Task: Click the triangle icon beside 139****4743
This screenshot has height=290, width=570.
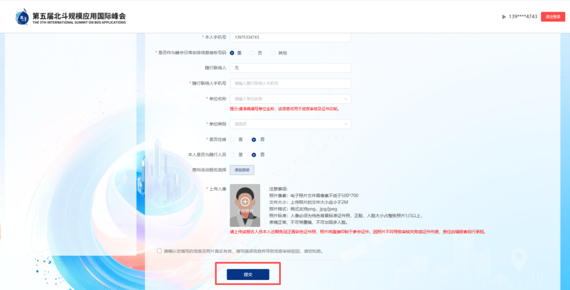Action: point(504,17)
